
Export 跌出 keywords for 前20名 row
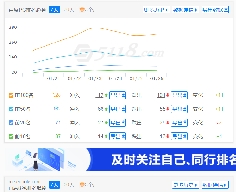click(179, 123)
